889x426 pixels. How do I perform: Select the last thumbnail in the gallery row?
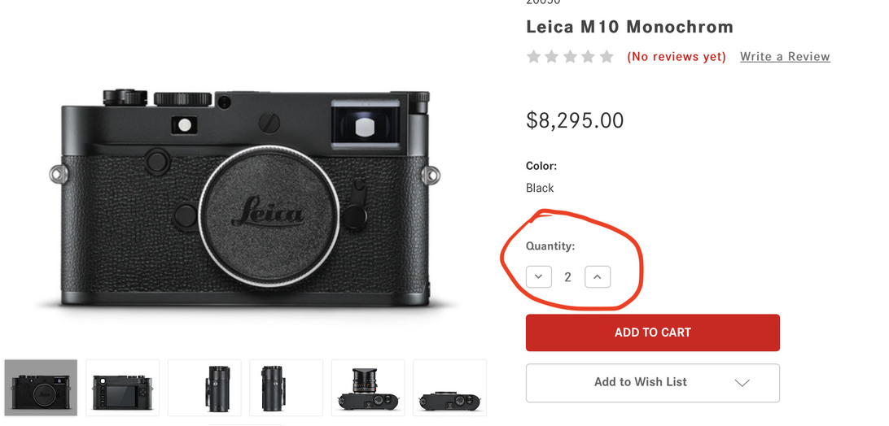pyautogui.click(x=449, y=388)
